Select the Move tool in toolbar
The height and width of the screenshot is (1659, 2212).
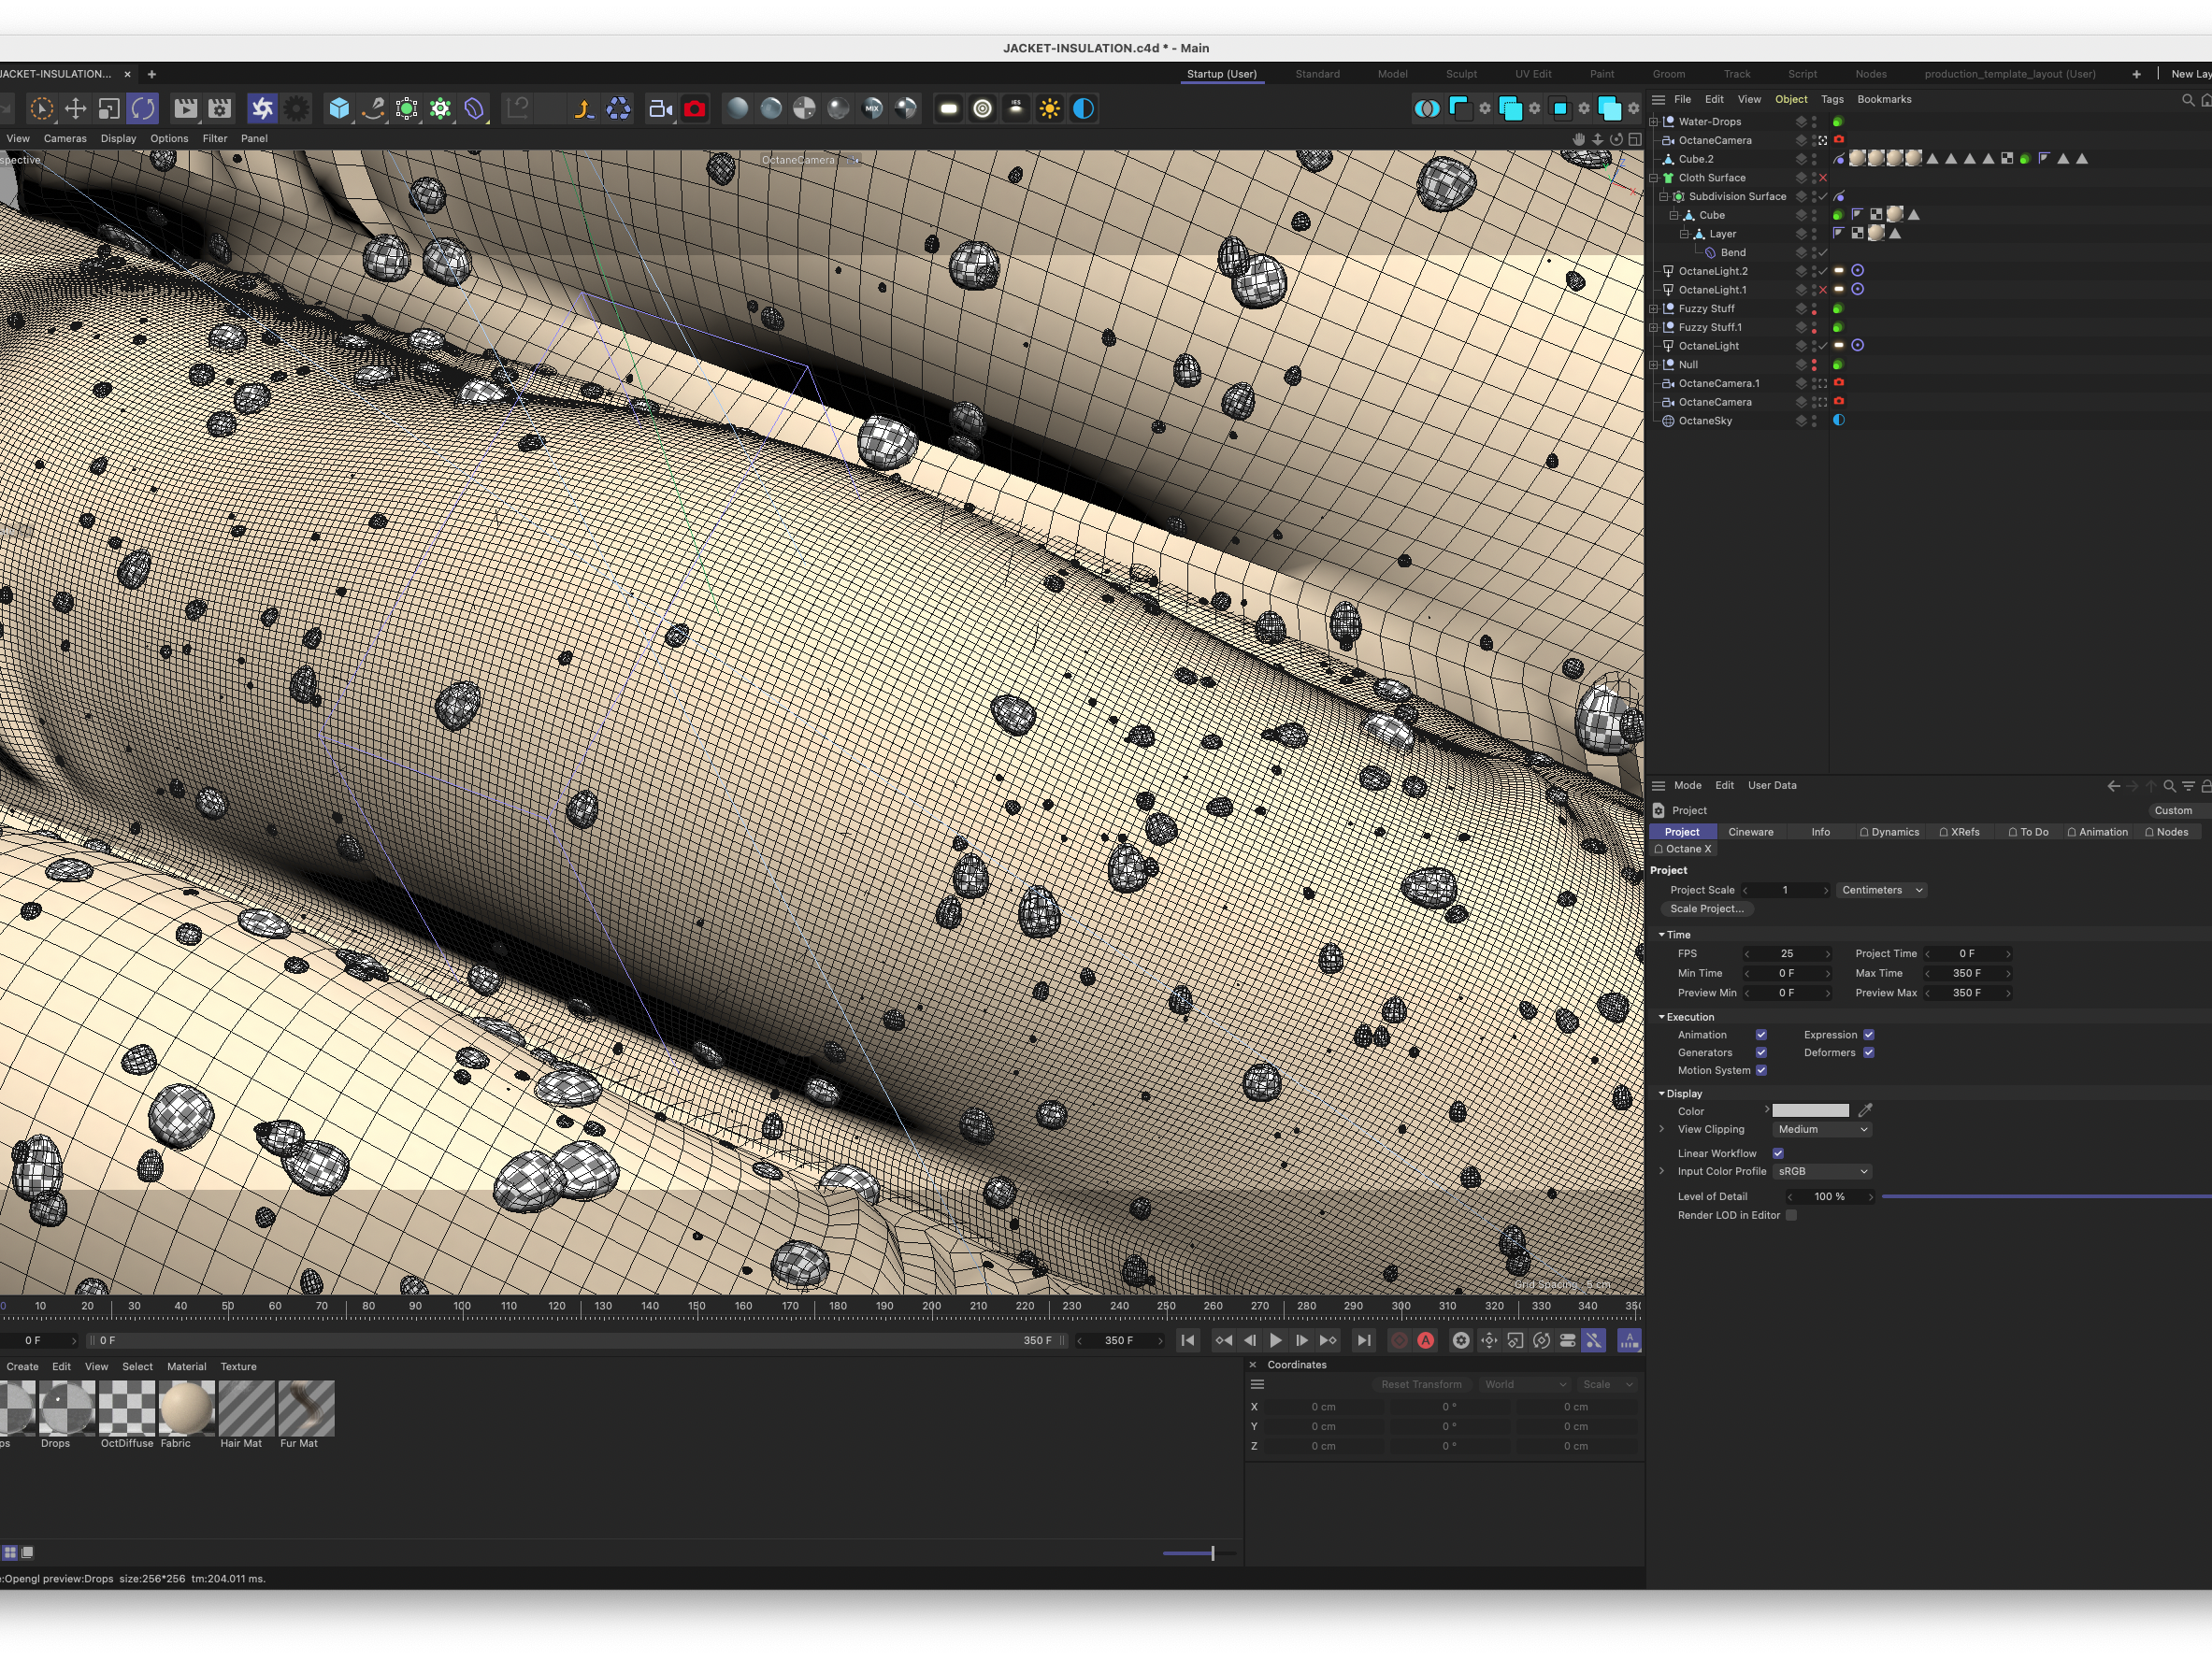75,109
